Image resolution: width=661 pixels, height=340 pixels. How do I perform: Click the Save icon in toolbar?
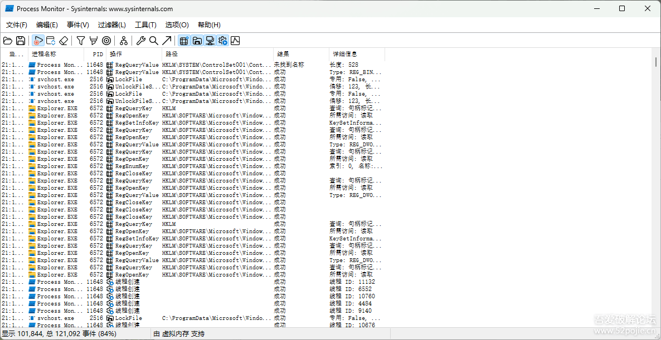[x=20, y=41]
